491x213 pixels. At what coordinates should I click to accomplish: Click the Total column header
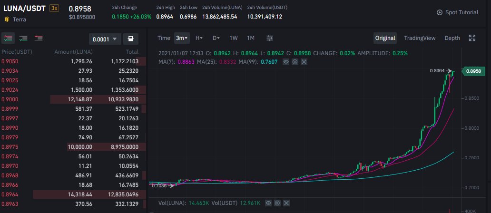pos(132,52)
